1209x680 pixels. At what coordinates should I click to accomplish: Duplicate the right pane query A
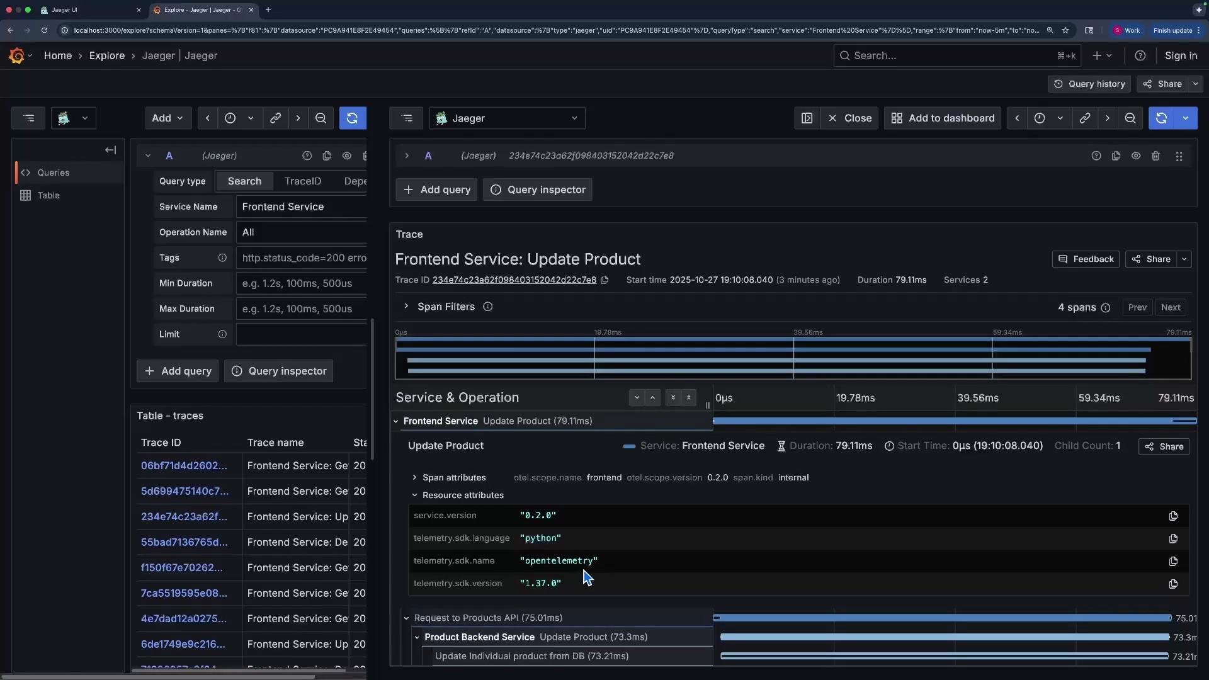click(1116, 156)
